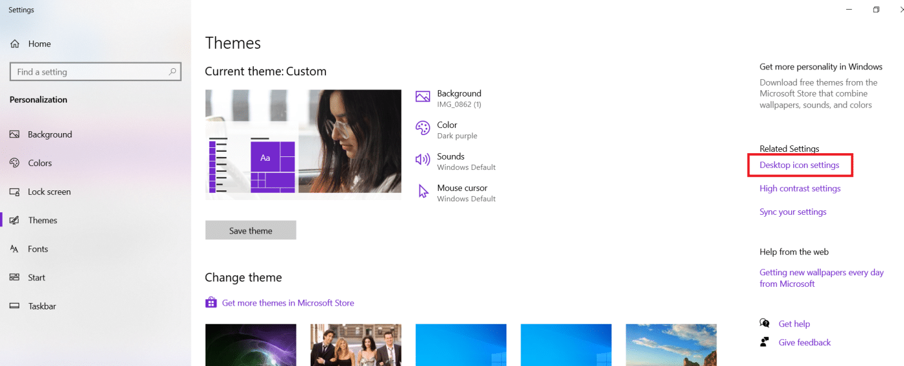Click the Taskbar icon in sidebar
This screenshot has height=366, width=904.
click(15, 306)
